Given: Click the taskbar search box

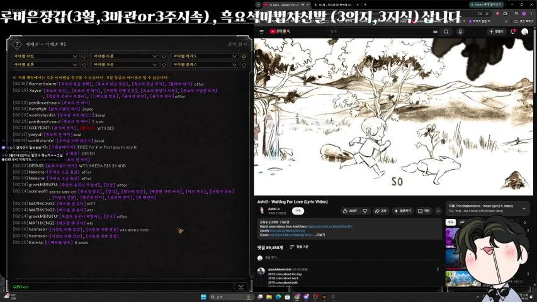Looking at the screenshot, I should pyautogui.click(x=230, y=297).
